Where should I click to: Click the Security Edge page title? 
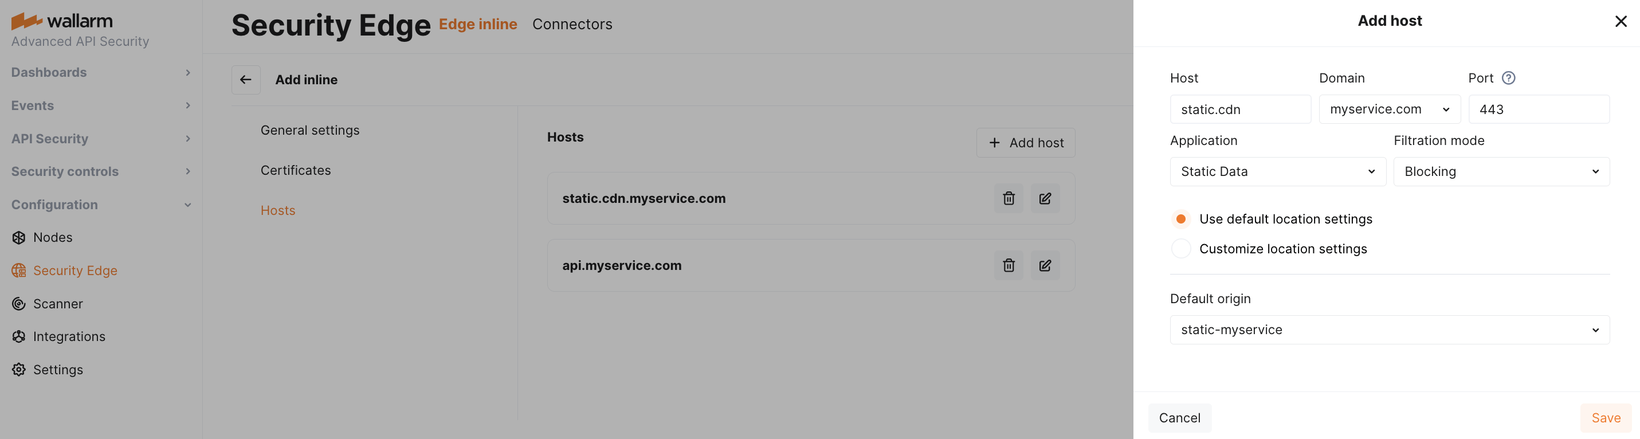click(x=331, y=25)
